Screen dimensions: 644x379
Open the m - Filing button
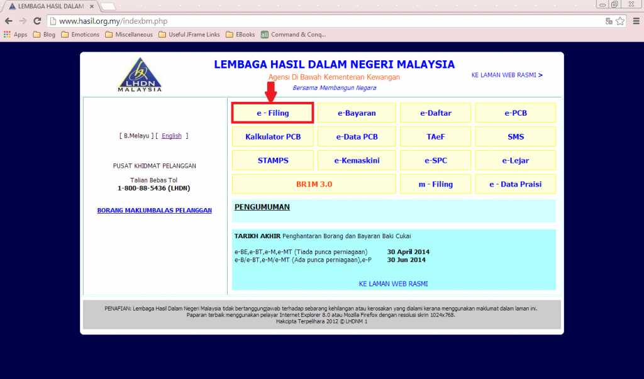tap(435, 184)
